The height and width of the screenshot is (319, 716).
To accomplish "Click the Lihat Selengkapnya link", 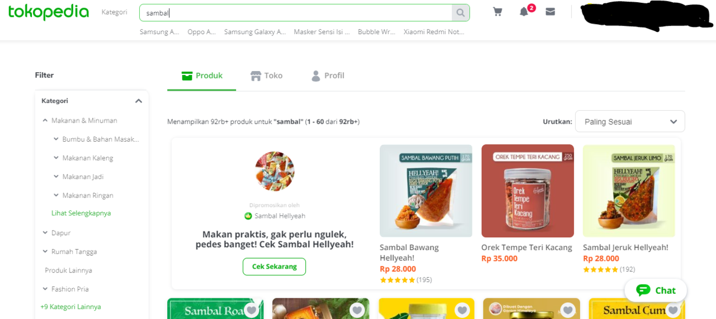I will [x=81, y=213].
